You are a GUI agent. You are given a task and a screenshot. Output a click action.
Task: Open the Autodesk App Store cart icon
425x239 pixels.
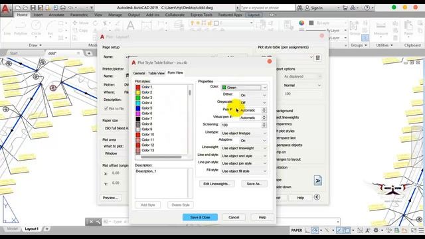click(345, 8)
